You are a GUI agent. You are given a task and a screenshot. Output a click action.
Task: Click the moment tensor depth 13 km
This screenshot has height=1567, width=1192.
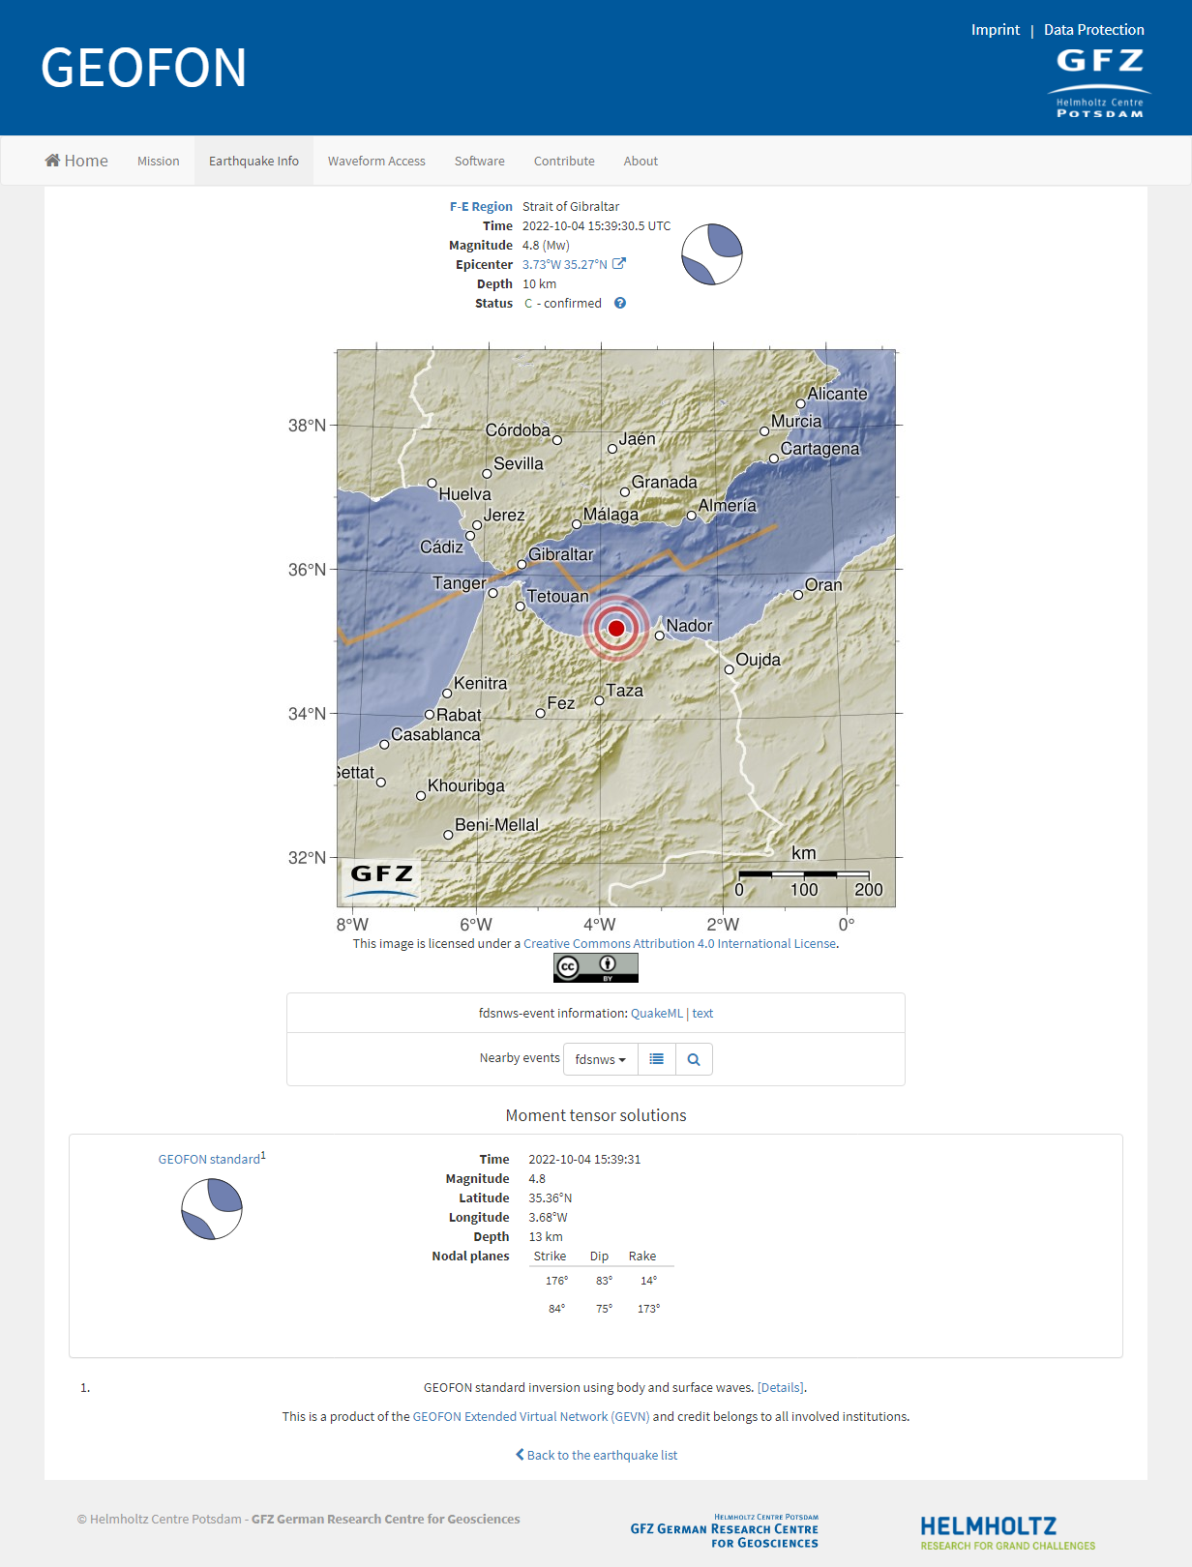[x=546, y=1236]
